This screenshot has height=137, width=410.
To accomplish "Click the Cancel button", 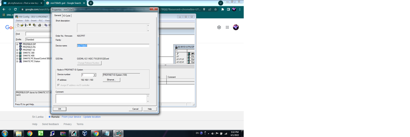I will 135,109.
